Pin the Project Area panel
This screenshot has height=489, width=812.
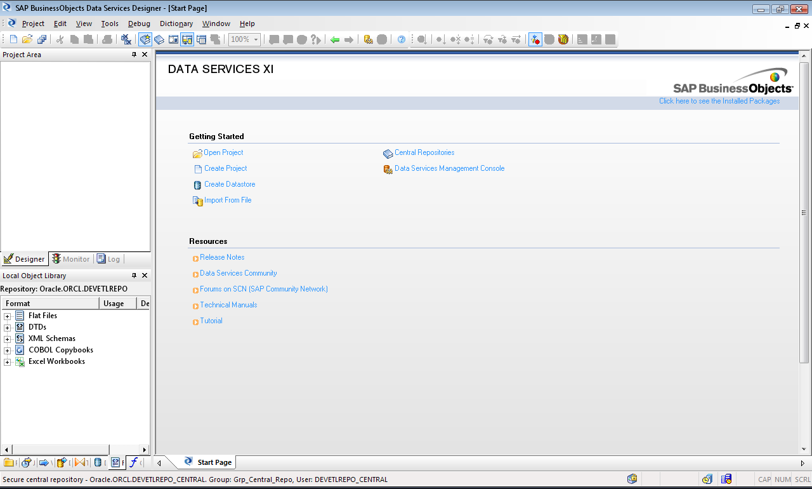pyautogui.click(x=134, y=55)
